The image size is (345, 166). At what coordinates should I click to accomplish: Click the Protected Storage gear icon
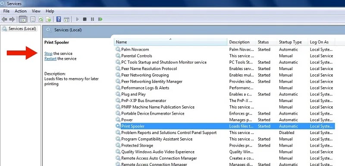118,145
